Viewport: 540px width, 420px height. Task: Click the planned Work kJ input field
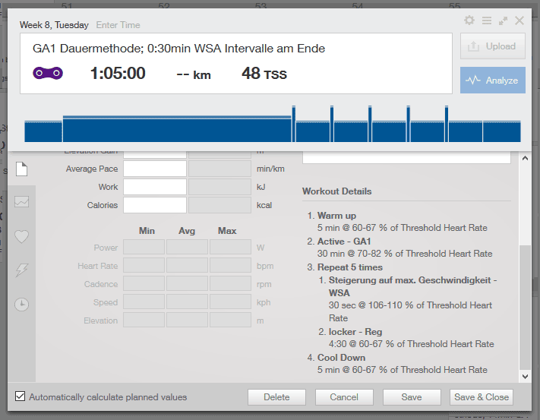click(x=154, y=187)
